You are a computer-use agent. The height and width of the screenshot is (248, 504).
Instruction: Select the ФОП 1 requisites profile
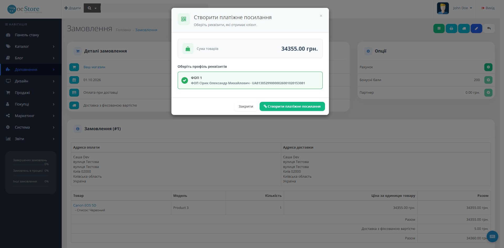pos(250,80)
